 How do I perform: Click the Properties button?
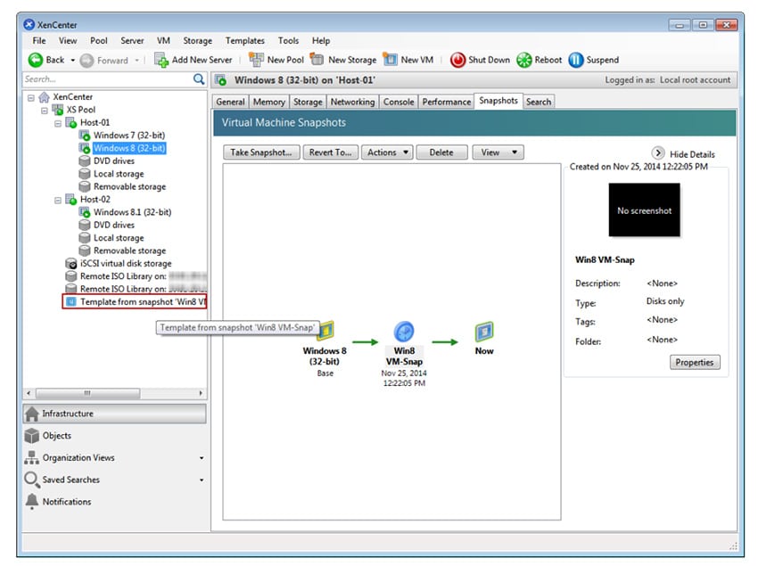pyautogui.click(x=695, y=362)
